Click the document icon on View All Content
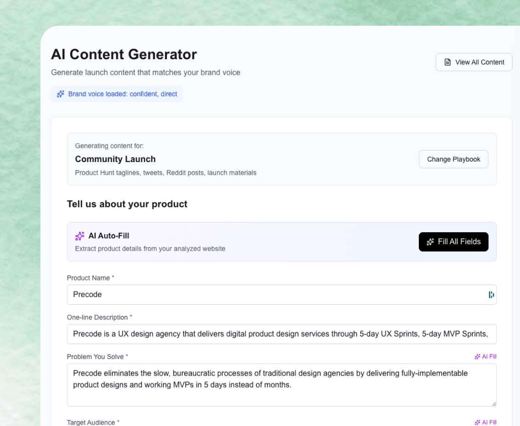Viewport: 520px width, 426px height. tap(447, 62)
